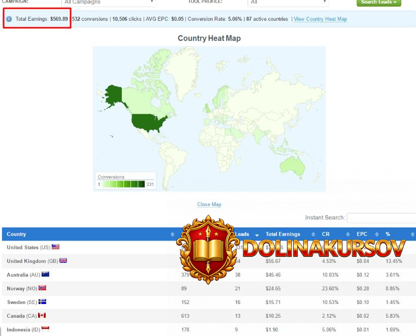The image size is (416, 336).
Task: Click the Sweden flag icon
Action: [x=43, y=302]
